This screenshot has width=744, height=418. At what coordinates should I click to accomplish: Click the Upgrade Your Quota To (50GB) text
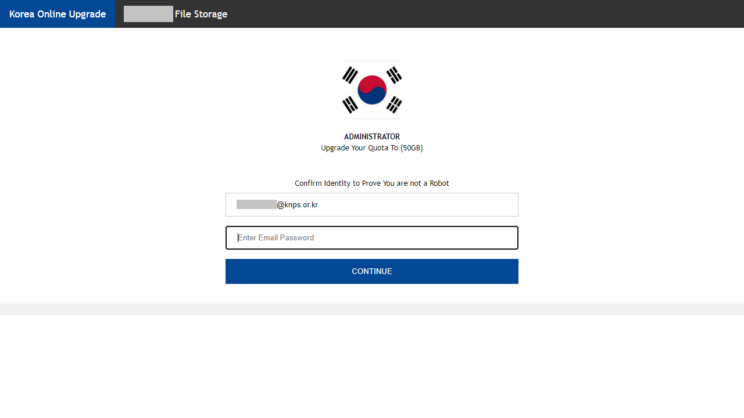372,148
